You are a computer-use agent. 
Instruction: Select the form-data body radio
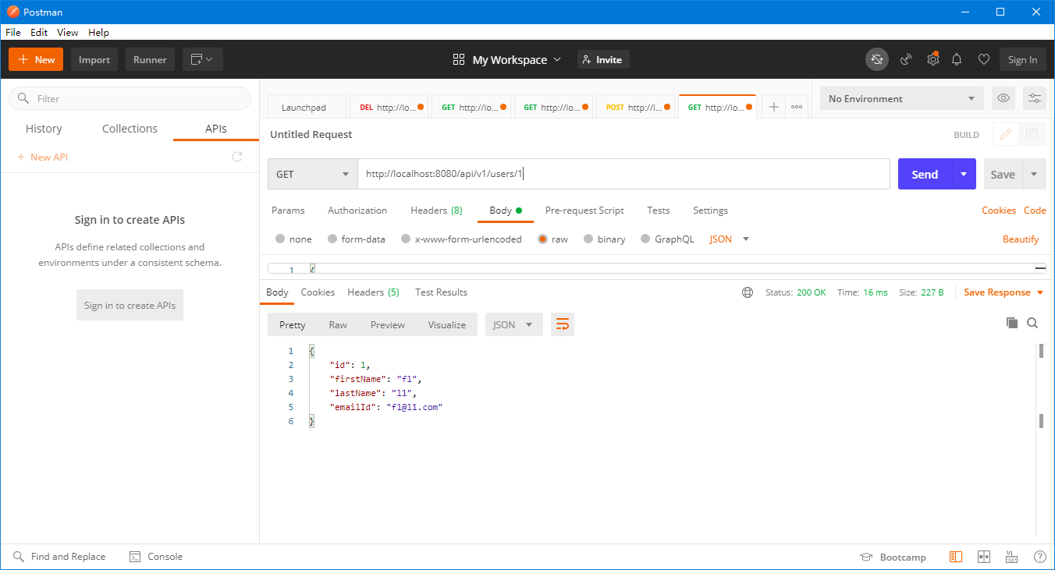tap(332, 239)
